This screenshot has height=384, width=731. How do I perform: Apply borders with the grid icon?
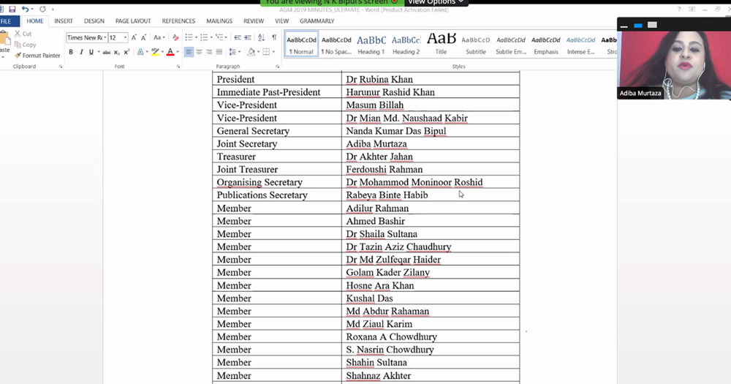pyautogui.click(x=266, y=52)
